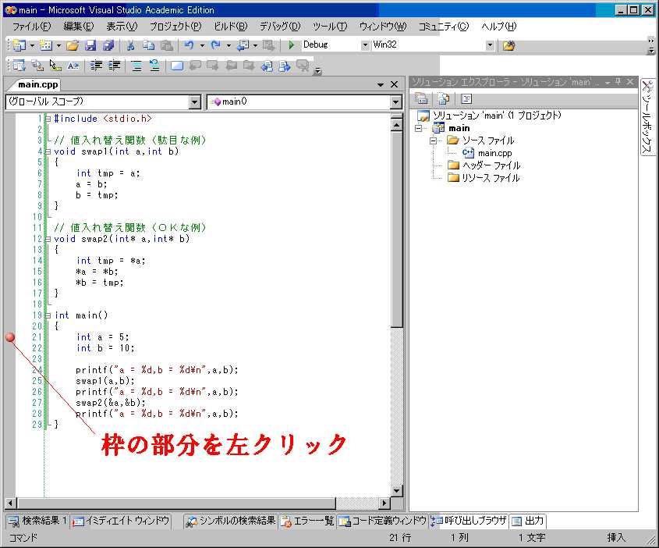659x548 pixels.
Task: Decrease indent of selected lines
Action: click(96, 66)
